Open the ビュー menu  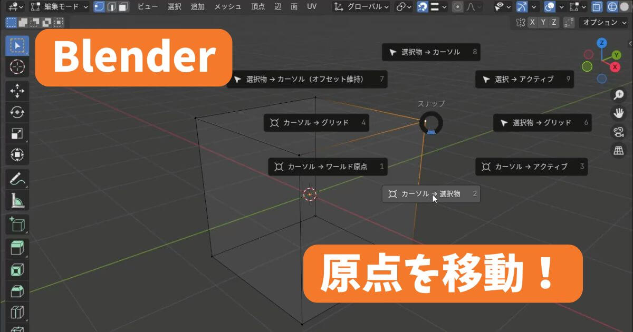[147, 7]
